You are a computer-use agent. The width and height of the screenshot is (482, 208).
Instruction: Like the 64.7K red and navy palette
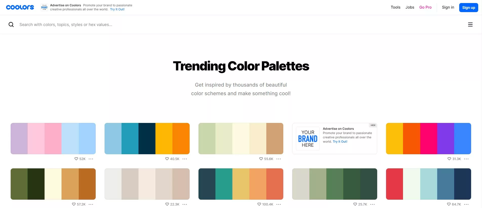tap(448, 204)
